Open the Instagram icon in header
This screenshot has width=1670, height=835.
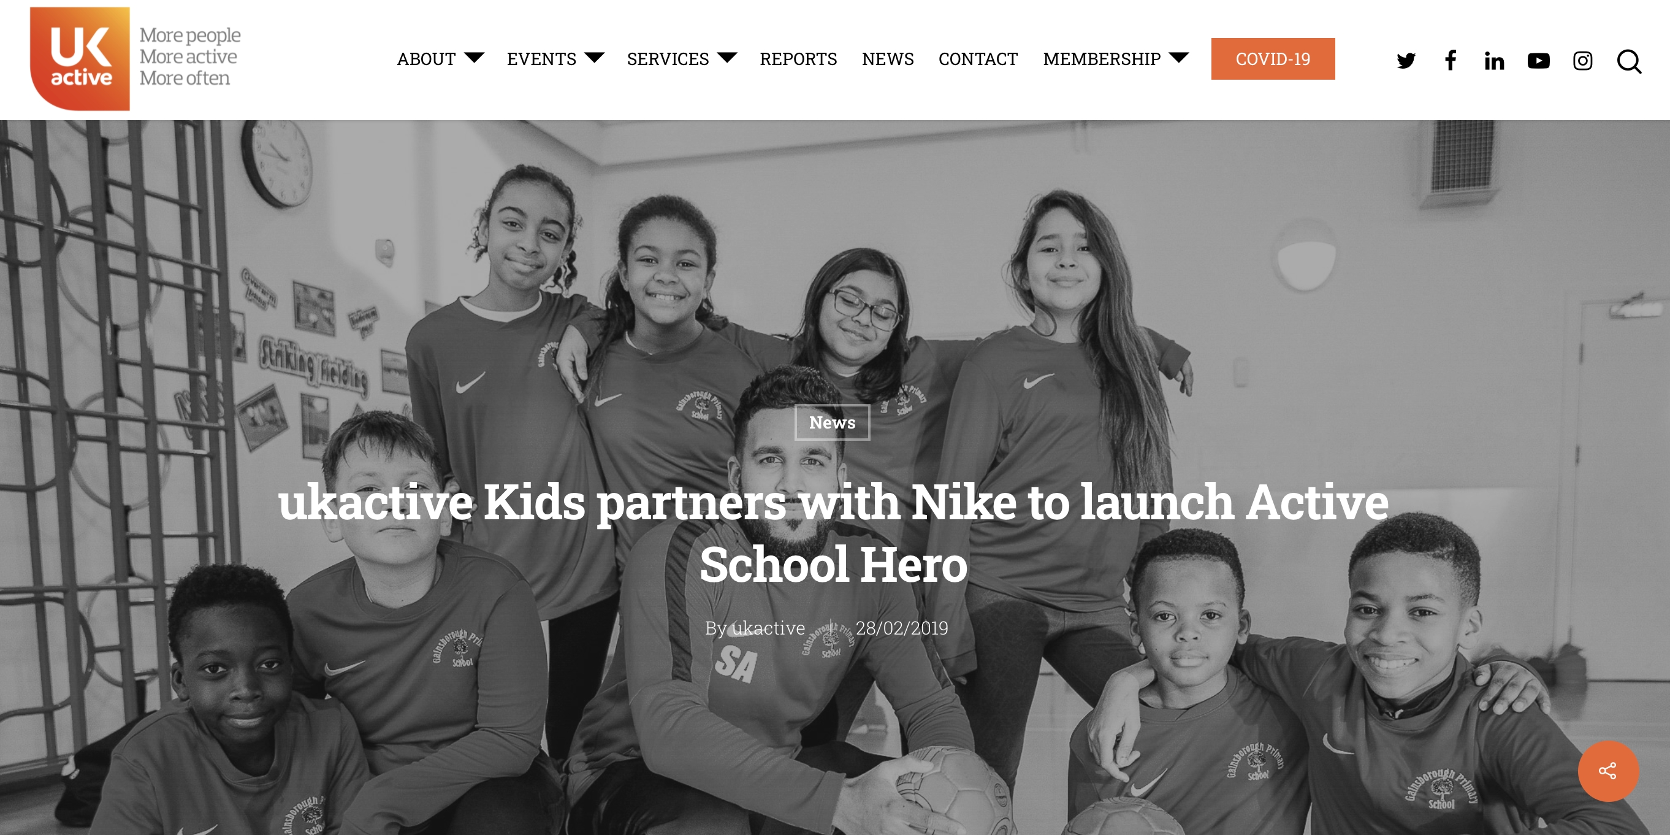[x=1582, y=60]
